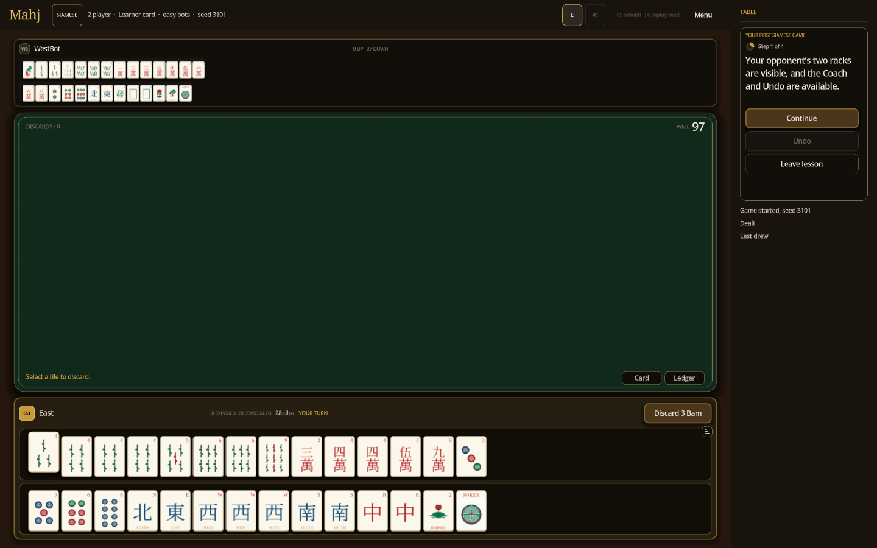Select the North wind tile in East's rack
Screen dimensions: 877x548
pos(143,511)
